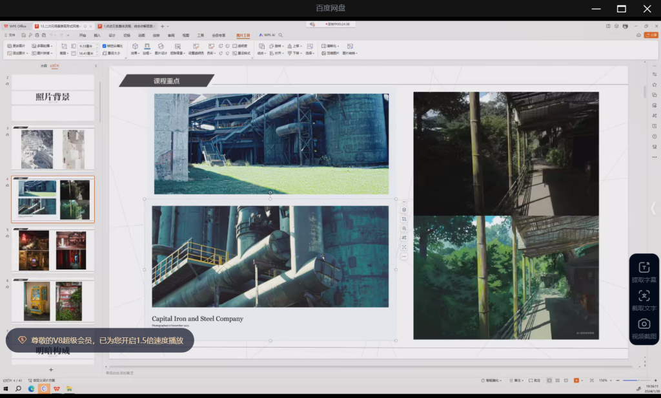
Task: Select the 照片背景 slide thumbnail
Action: 53,98
